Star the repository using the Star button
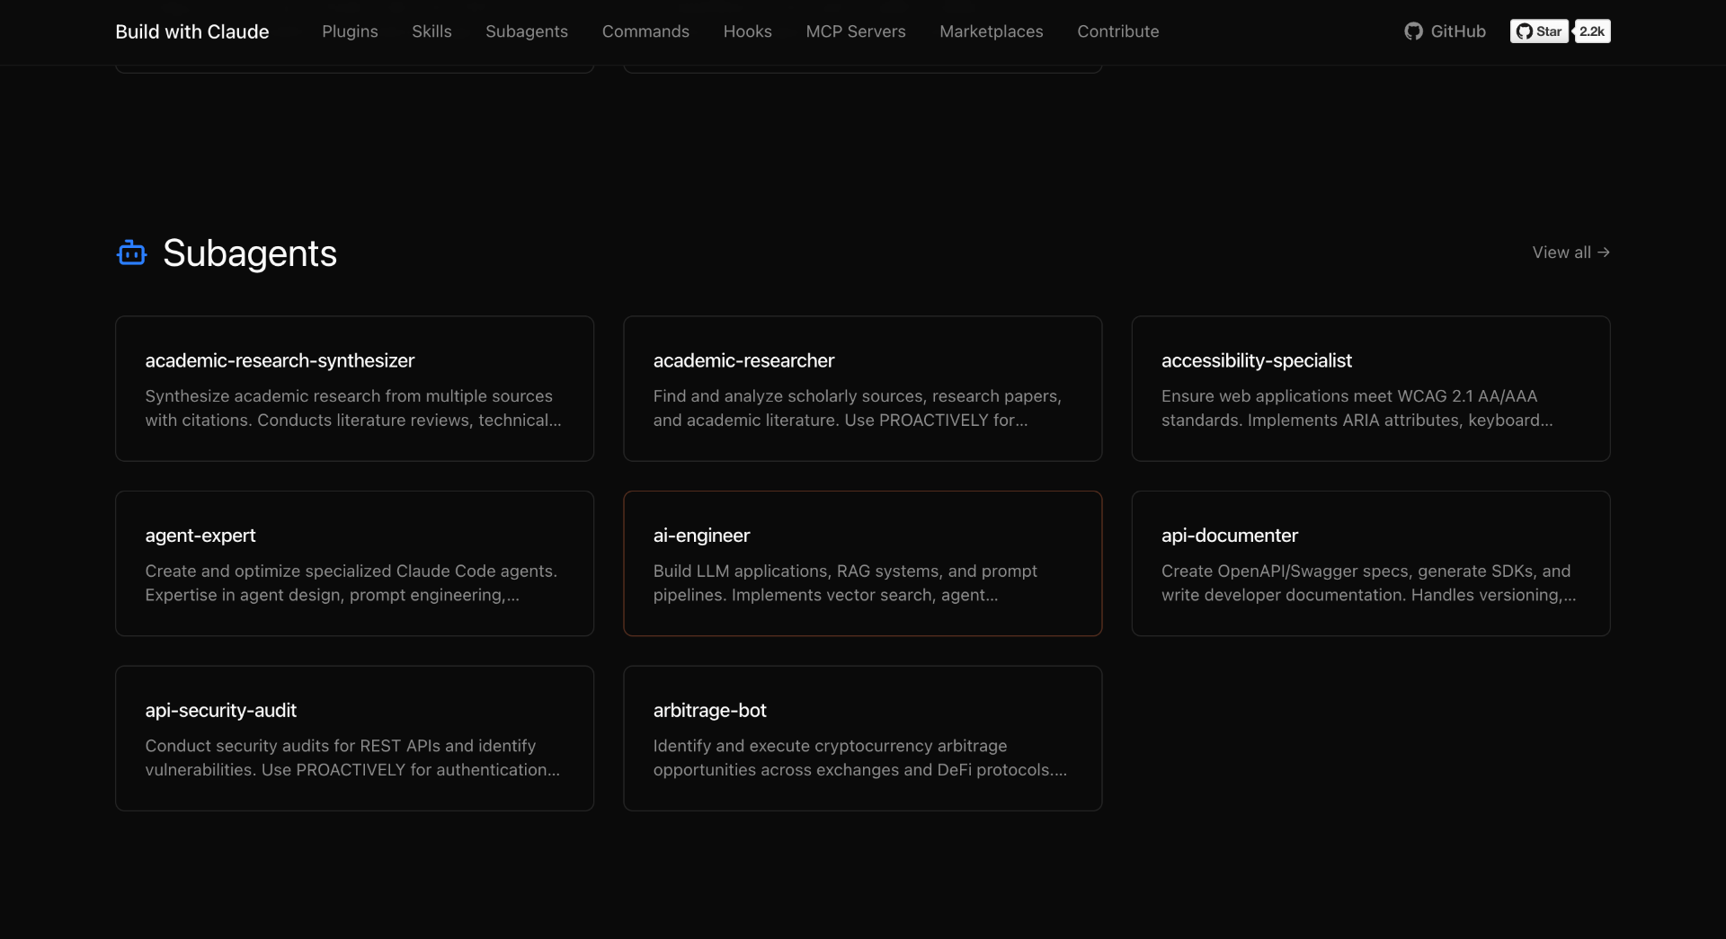The image size is (1726, 939). point(1539,31)
